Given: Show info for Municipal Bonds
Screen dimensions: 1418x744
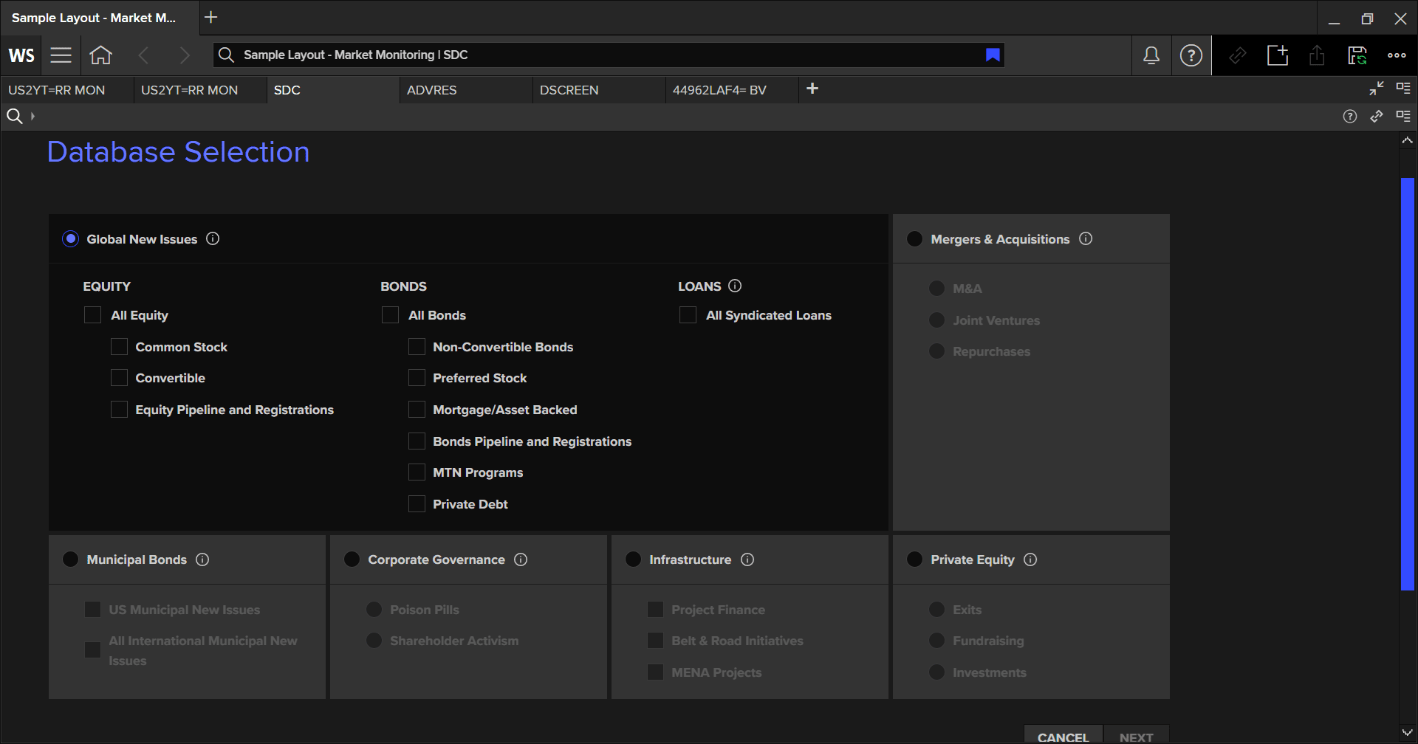Looking at the screenshot, I should [202, 559].
